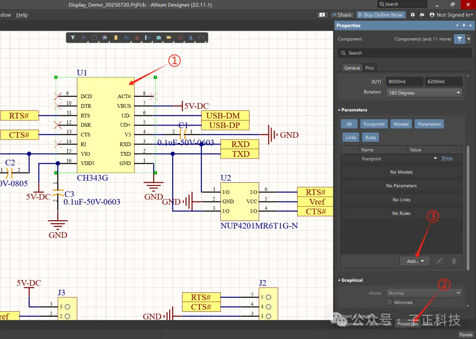Select the Place Port tool
This screenshot has height=339, width=476.
pos(169,37)
